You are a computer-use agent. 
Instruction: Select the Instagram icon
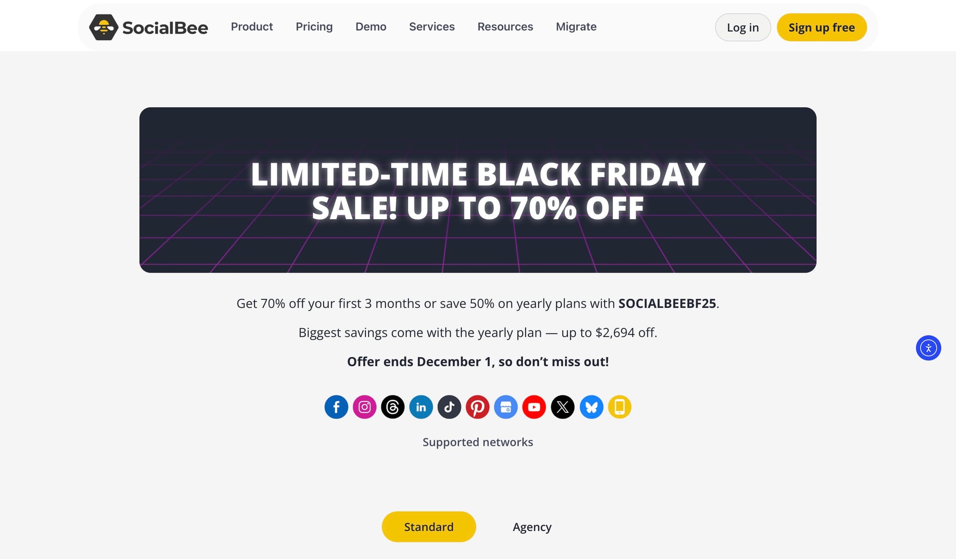tap(365, 407)
